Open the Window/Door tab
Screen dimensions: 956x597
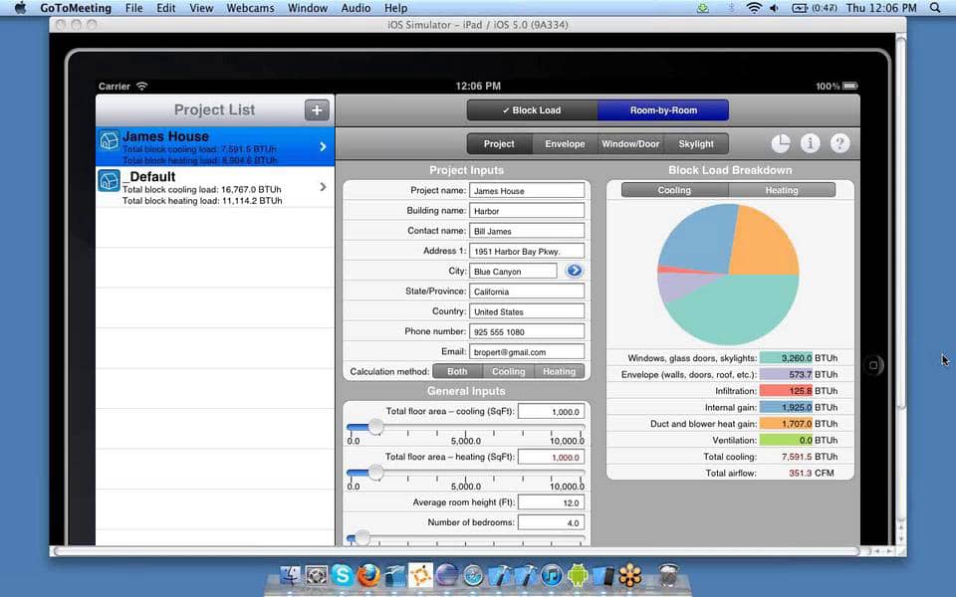coord(630,143)
